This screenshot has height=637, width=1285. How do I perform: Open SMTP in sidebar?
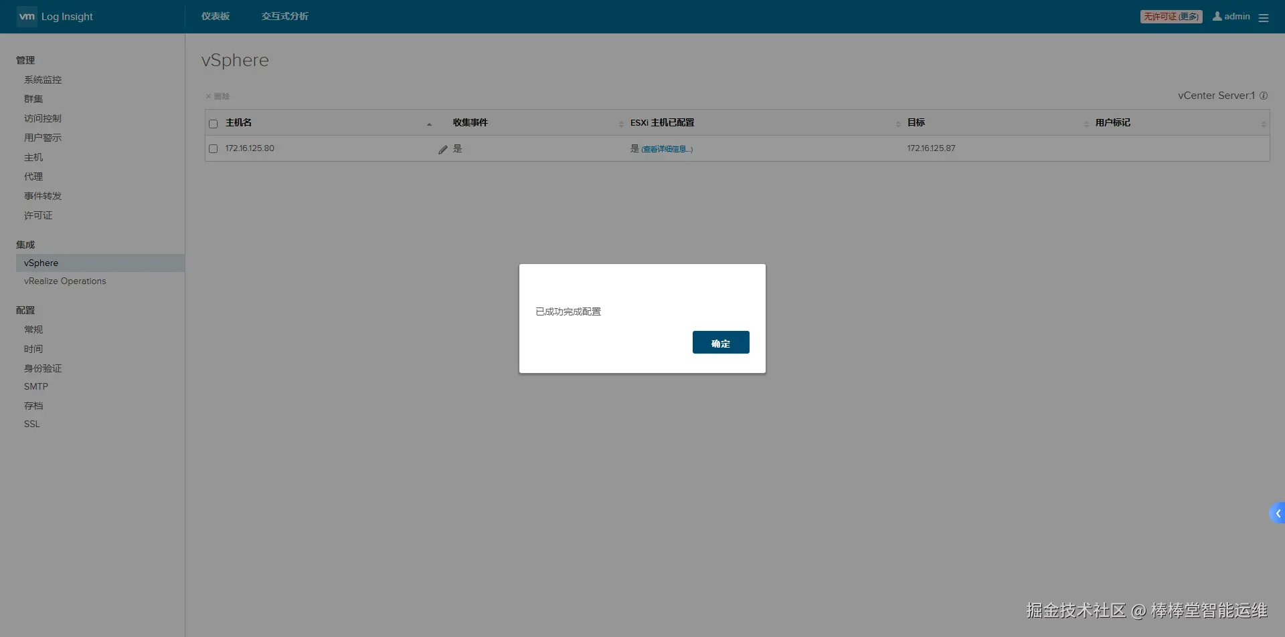point(36,386)
